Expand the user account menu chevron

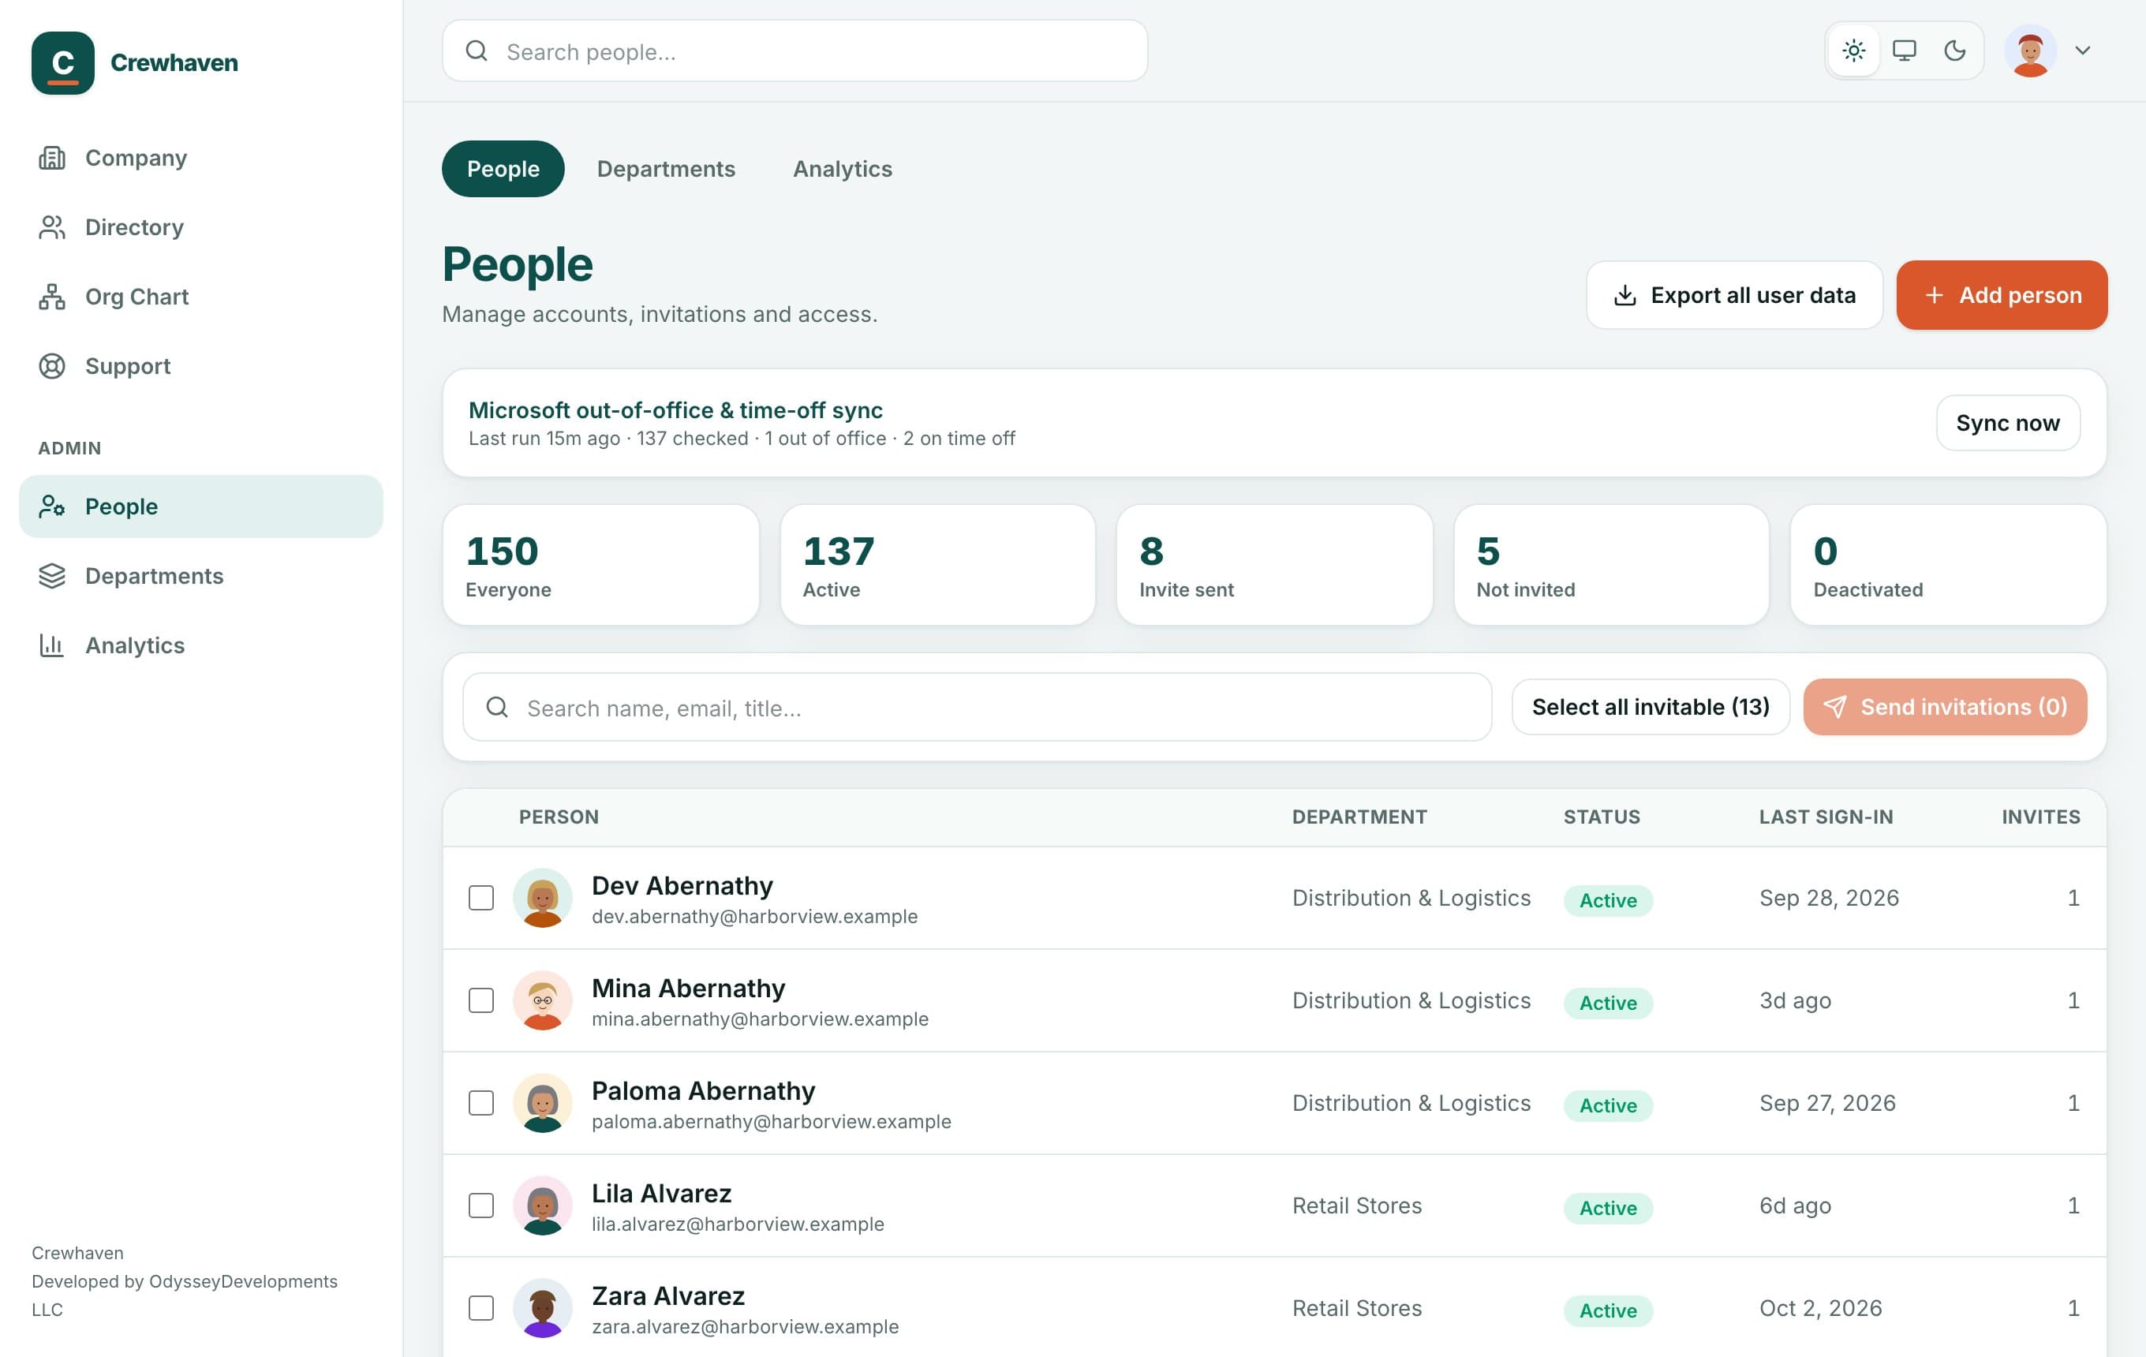pyautogui.click(x=2083, y=50)
